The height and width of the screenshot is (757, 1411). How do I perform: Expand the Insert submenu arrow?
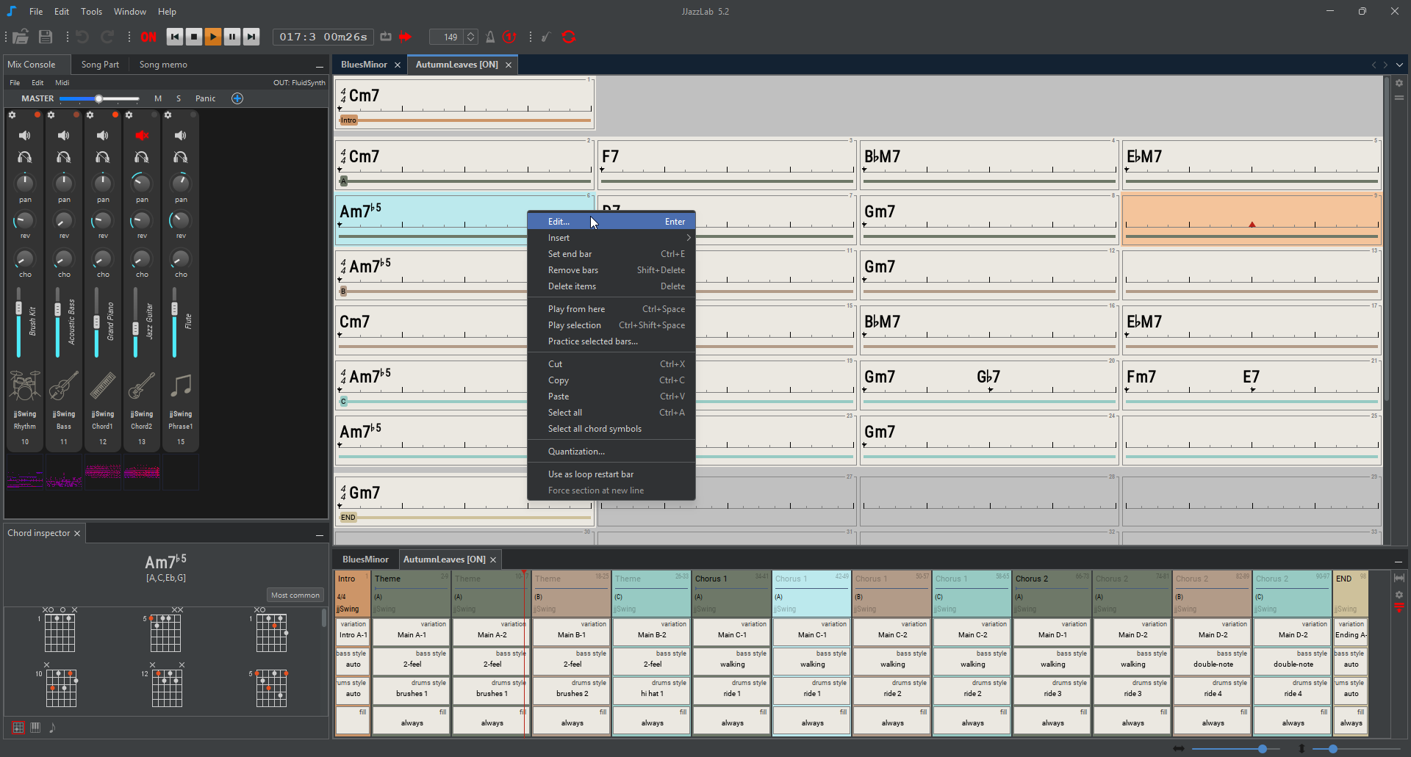[x=688, y=238]
